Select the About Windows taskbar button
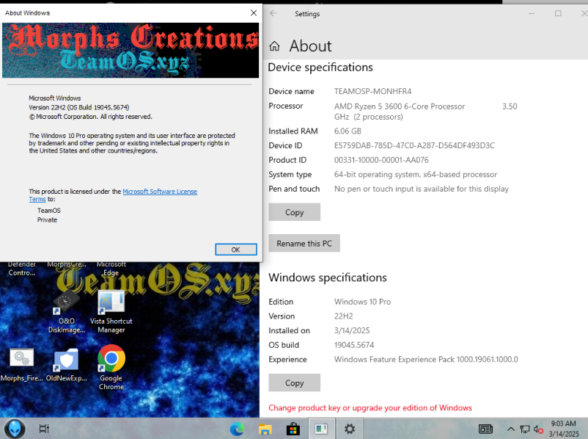Image resolution: width=588 pixels, height=439 pixels. 321,429
